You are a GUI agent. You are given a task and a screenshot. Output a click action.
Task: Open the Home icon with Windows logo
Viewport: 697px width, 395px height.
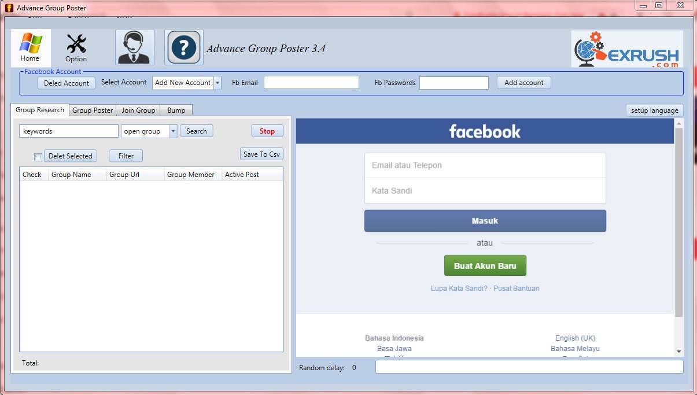(x=31, y=47)
